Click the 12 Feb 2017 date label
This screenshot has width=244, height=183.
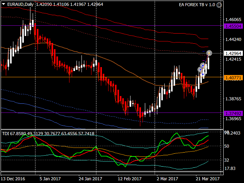(130, 179)
